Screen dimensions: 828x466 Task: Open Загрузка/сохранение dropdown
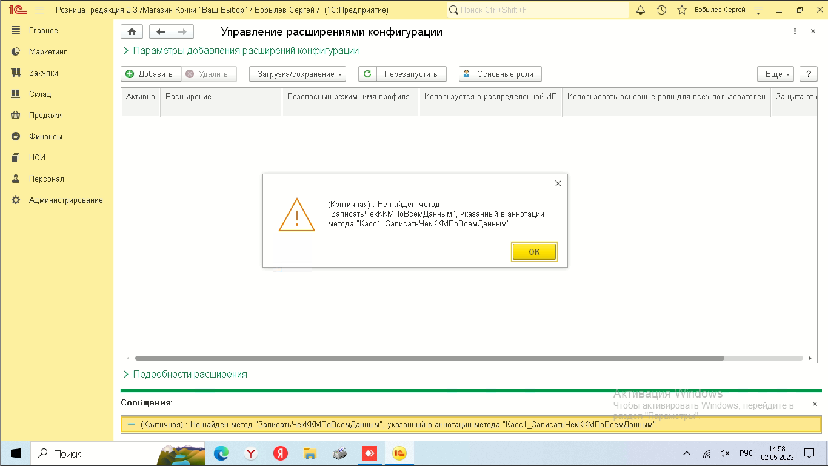coord(298,74)
